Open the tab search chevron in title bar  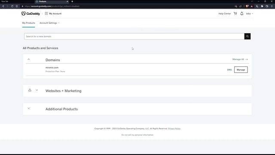tap(252, 1)
